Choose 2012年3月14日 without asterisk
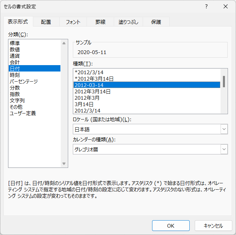This screenshot has height=235, width=236. point(147,92)
